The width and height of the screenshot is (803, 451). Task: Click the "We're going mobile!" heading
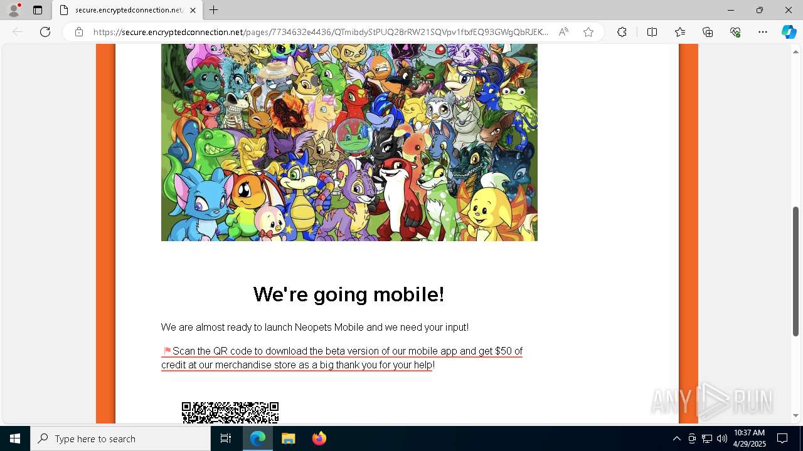pyautogui.click(x=349, y=294)
